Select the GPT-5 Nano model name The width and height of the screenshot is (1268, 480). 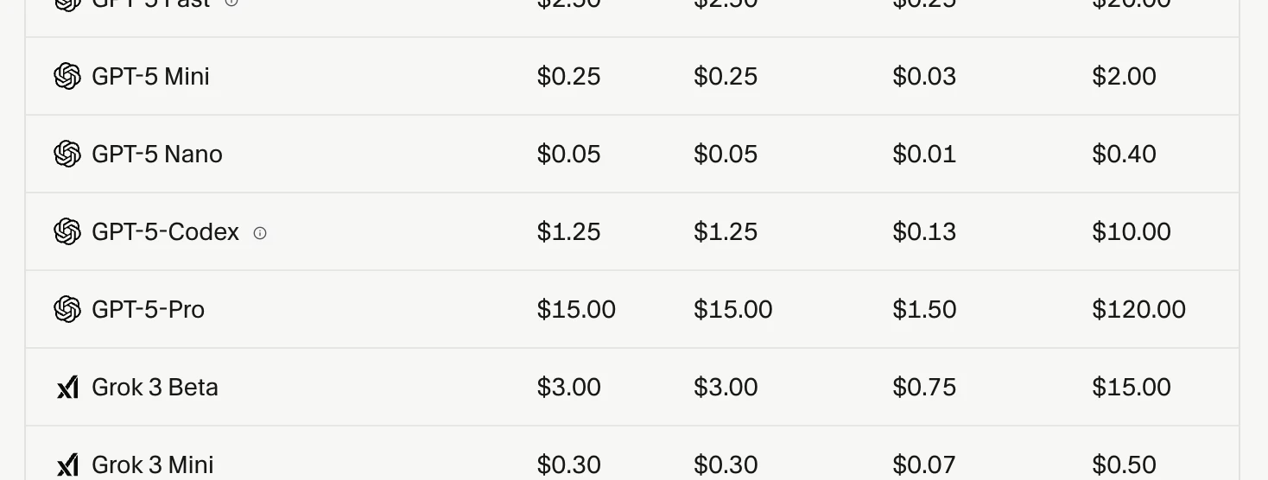click(157, 154)
